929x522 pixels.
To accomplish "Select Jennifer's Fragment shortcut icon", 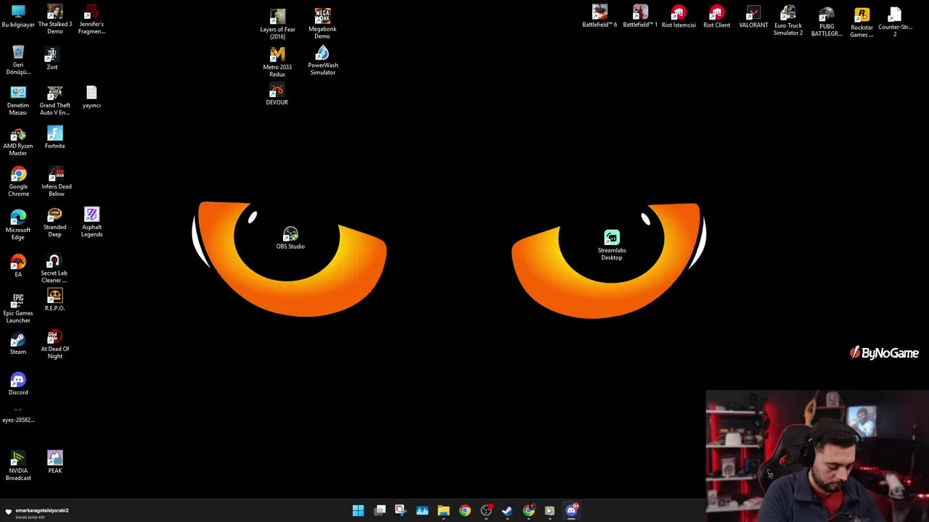I will tap(91, 20).
